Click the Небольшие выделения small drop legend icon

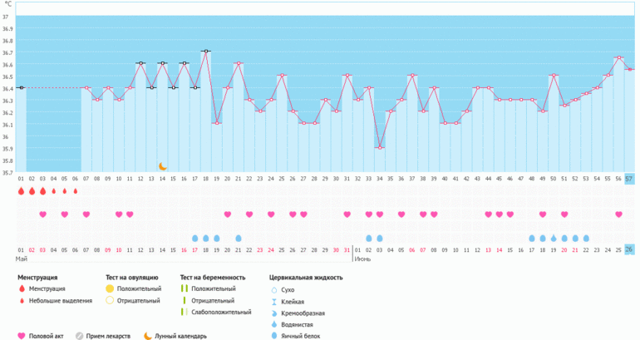click(x=22, y=300)
